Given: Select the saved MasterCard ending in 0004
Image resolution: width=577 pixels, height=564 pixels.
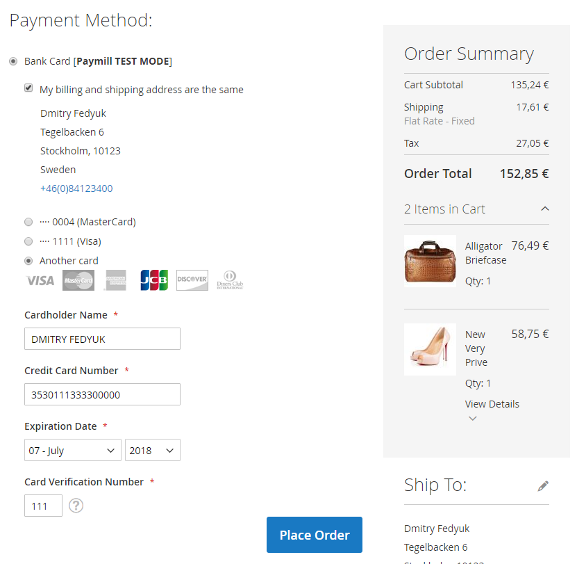Looking at the screenshot, I should pos(28,223).
